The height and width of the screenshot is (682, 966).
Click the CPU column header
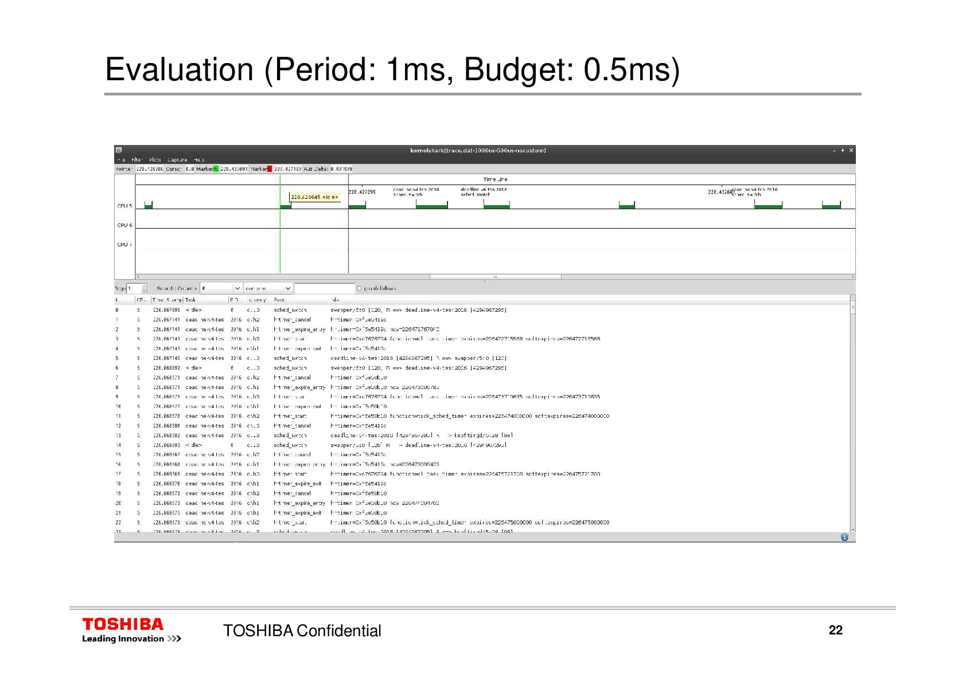143,300
